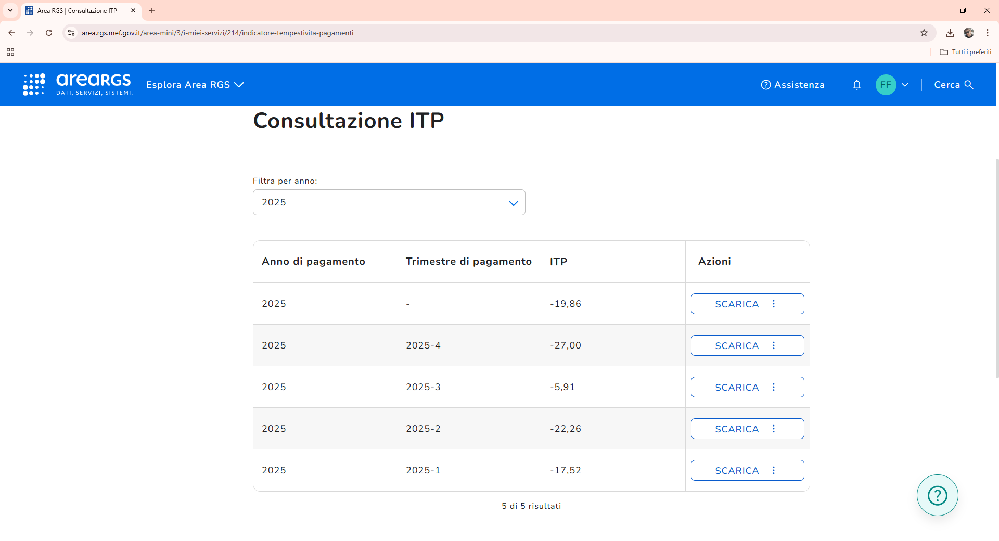Screen dimensions: 999x541
Task: Open more options for the 2025-4 row
Action: click(x=774, y=345)
